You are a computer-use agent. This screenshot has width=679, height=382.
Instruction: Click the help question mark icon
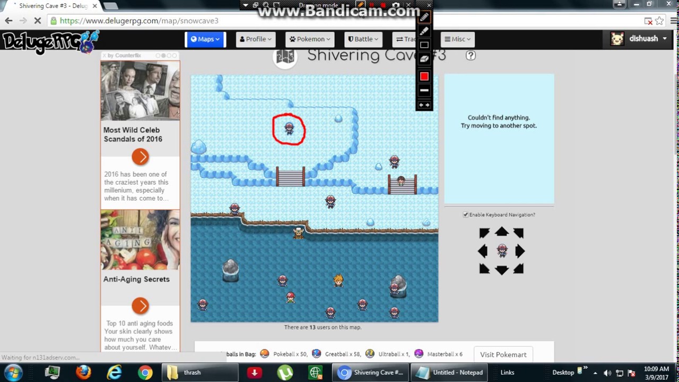click(471, 55)
